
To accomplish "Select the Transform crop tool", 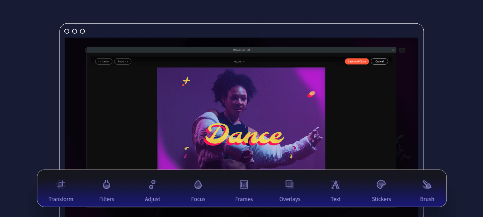I will tap(61, 190).
